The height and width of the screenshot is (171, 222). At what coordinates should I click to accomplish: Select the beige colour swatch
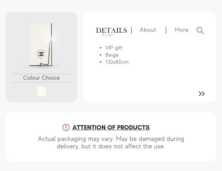coord(41,91)
